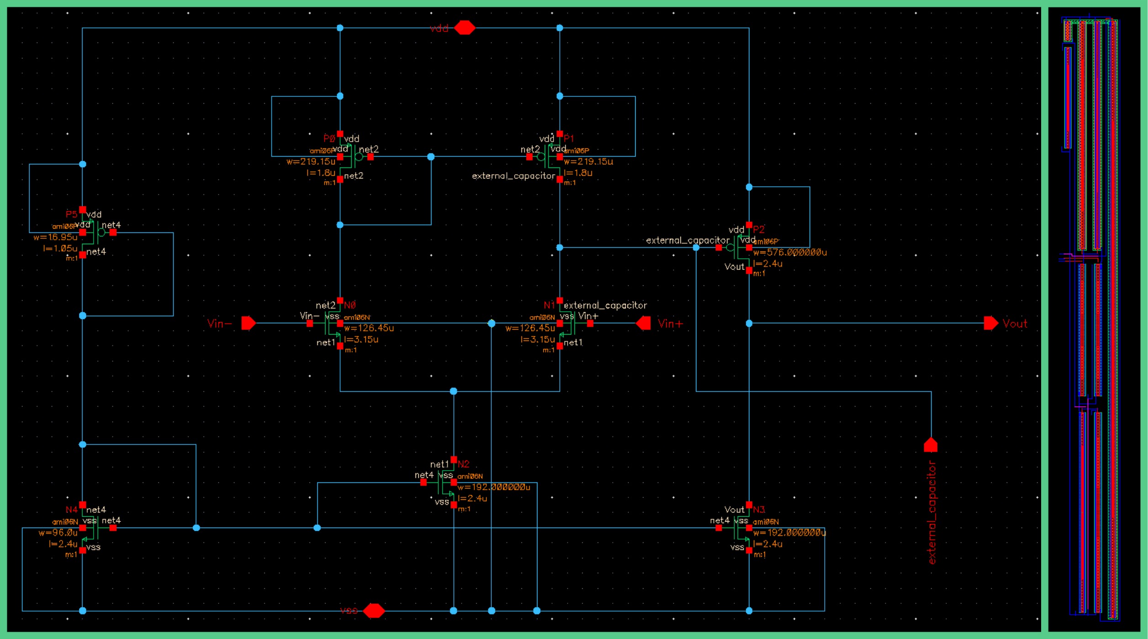Select PMOS transistor P5 symbol
Image resolution: width=1148 pixels, height=639 pixels.
[98, 232]
